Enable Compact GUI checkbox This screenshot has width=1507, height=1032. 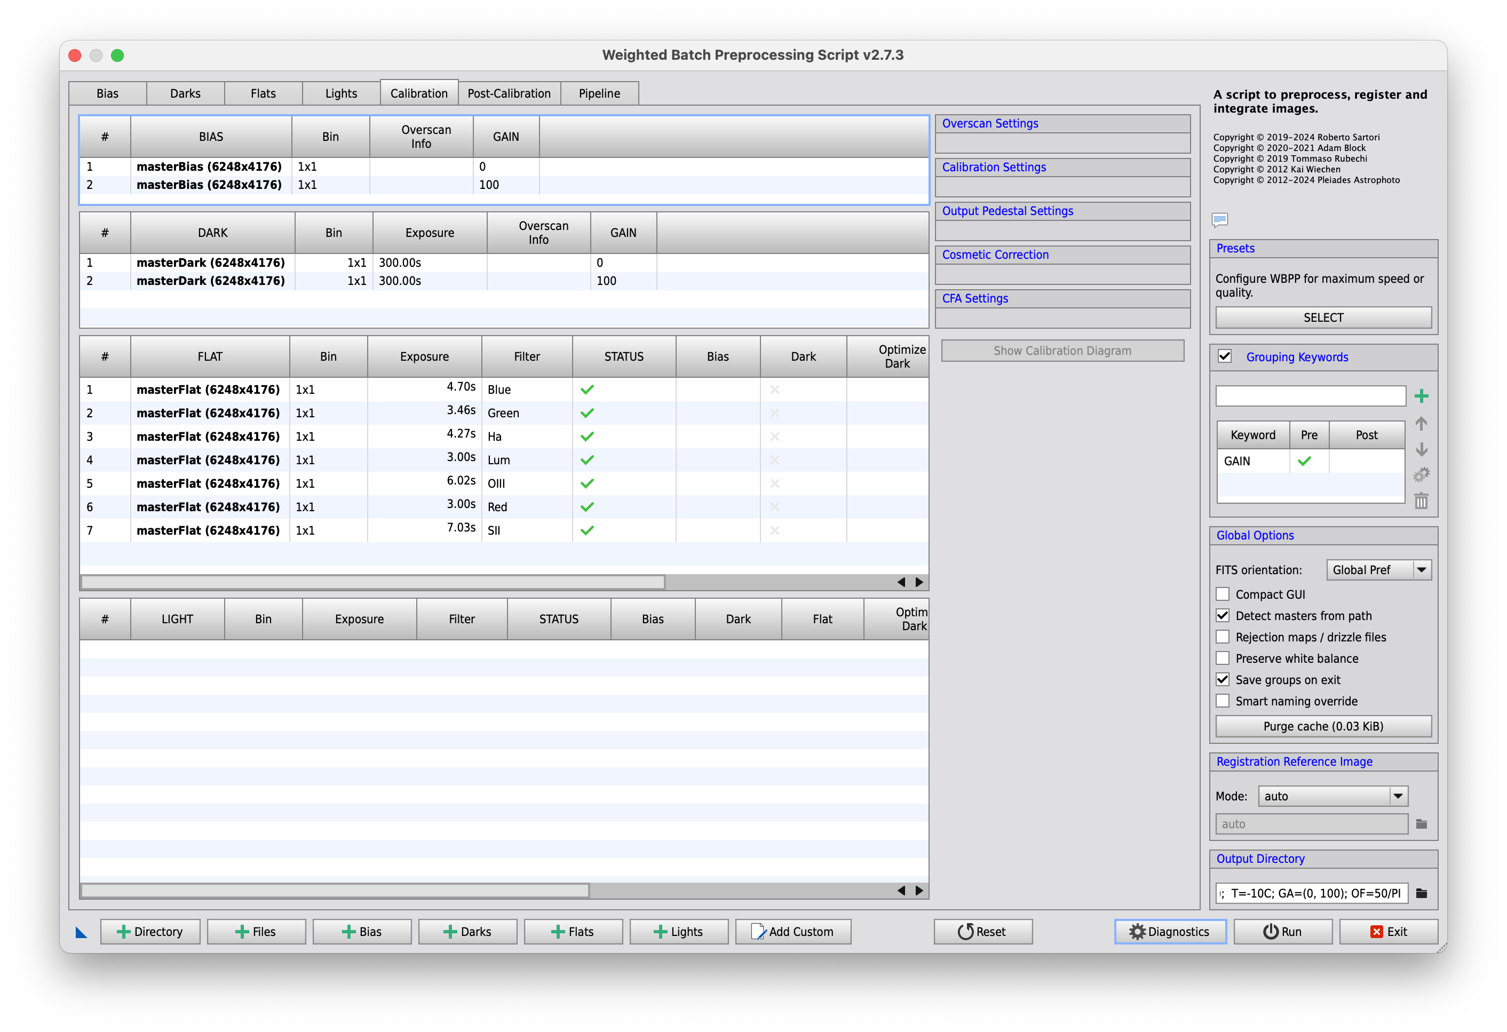(x=1223, y=594)
